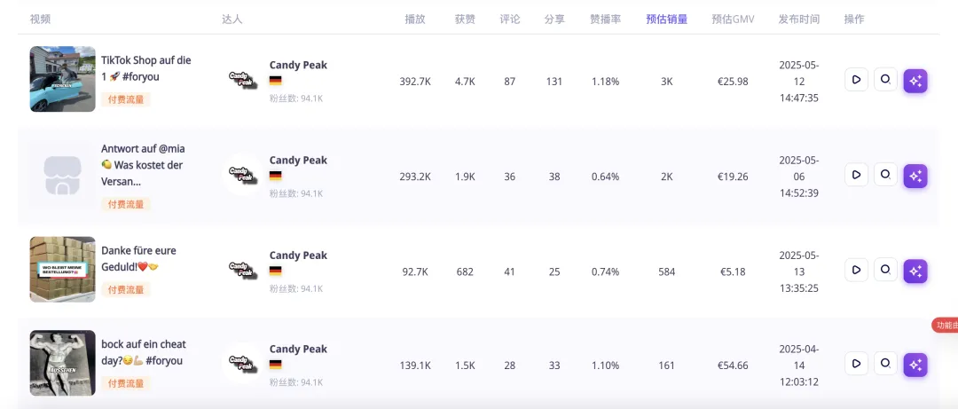Play the Antwort auf @mia video
This screenshot has height=409, width=958.
pyautogui.click(x=856, y=175)
